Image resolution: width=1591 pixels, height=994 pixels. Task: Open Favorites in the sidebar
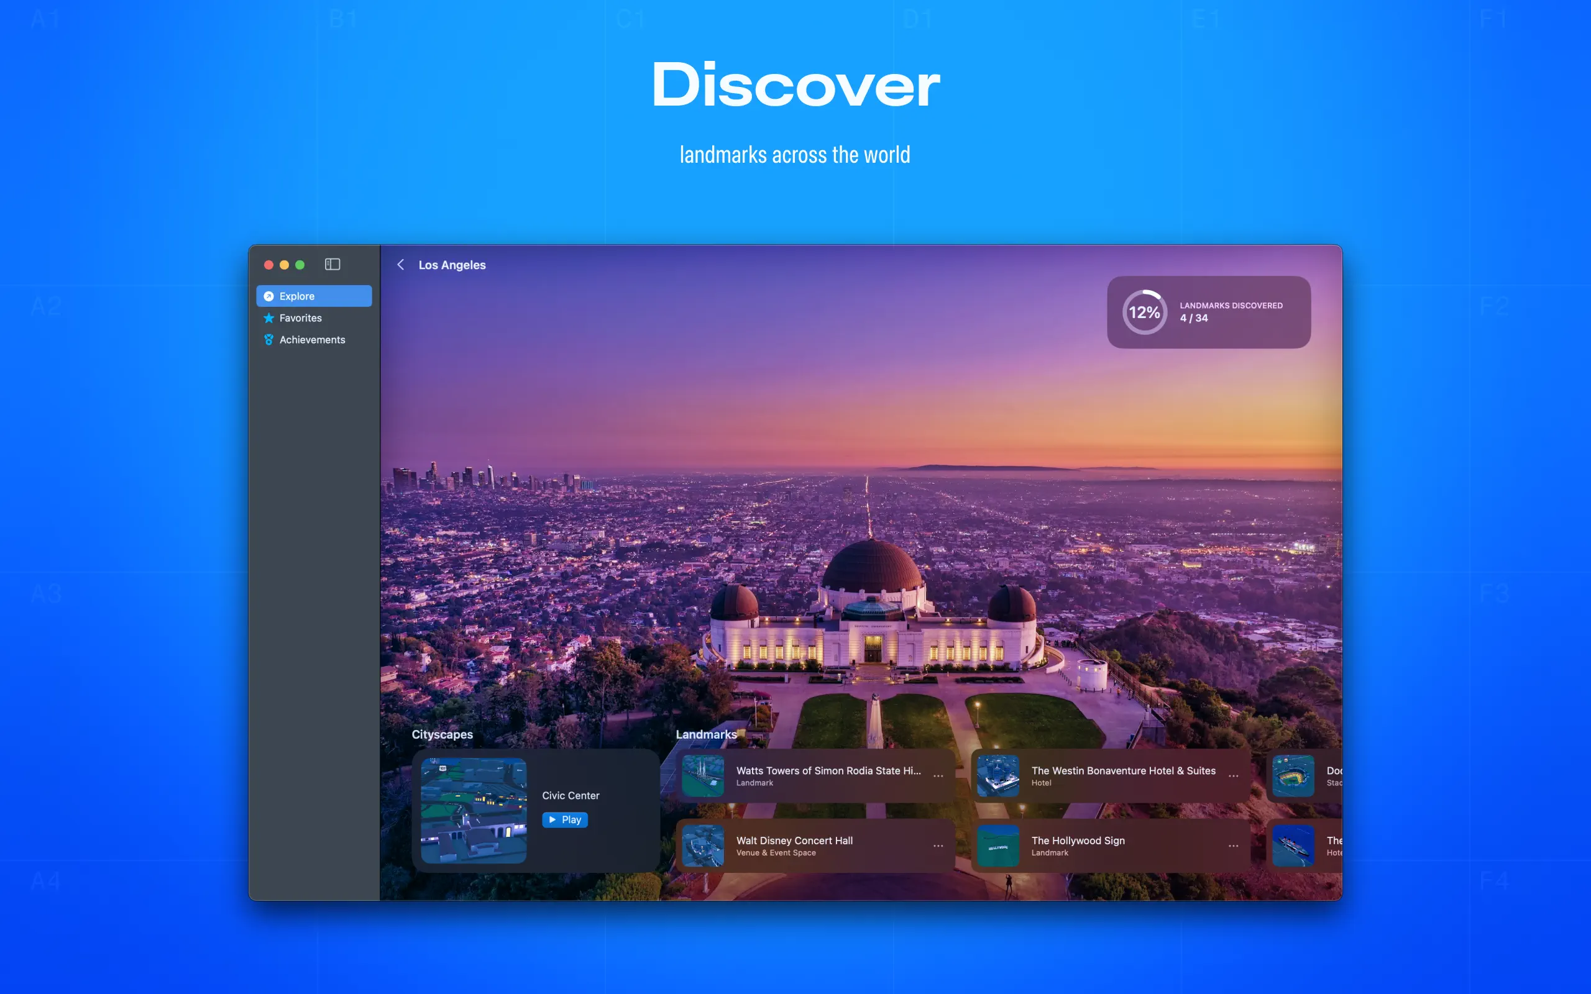coord(300,317)
